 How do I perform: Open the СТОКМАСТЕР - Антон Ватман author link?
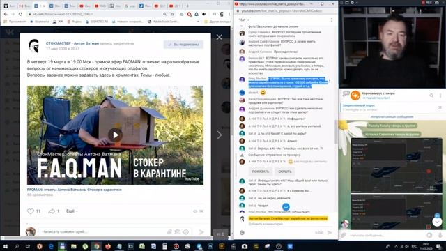(x=72, y=43)
